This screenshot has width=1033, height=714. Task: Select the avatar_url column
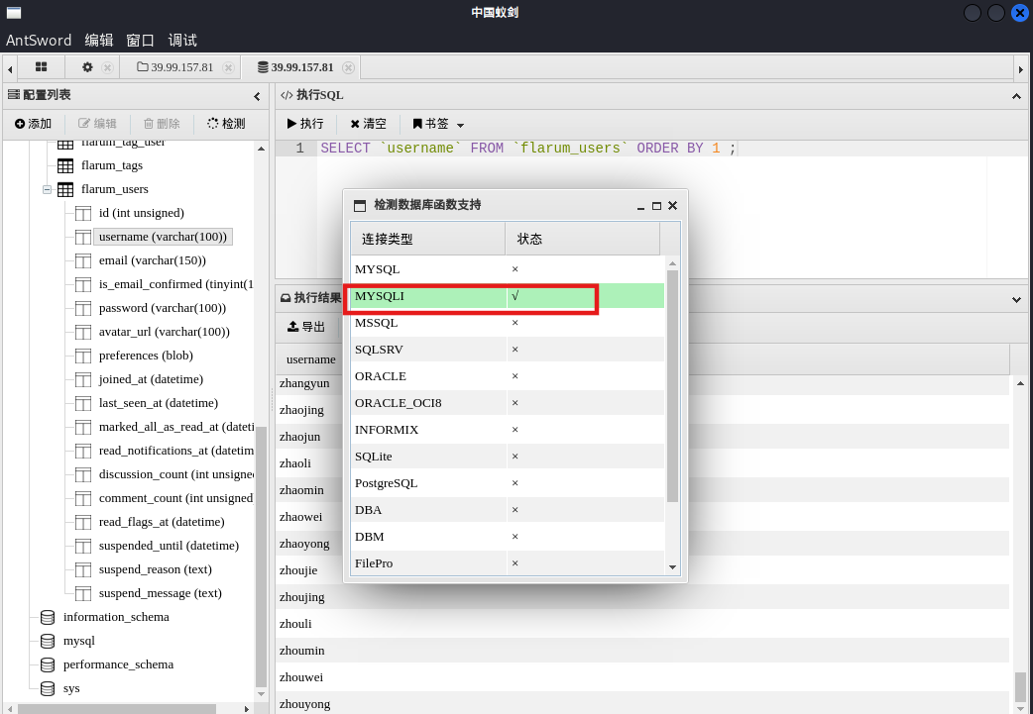(x=164, y=331)
